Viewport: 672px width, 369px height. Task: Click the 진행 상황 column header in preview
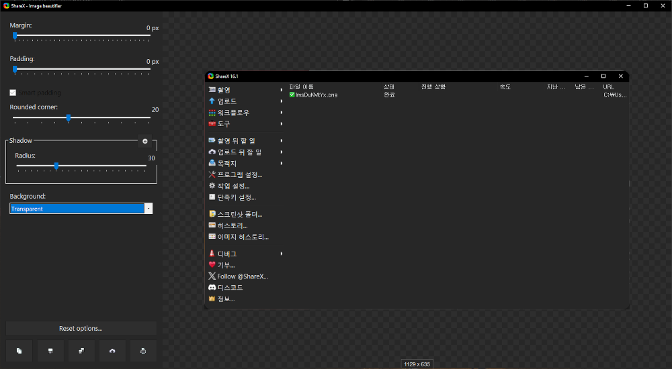click(x=433, y=87)
